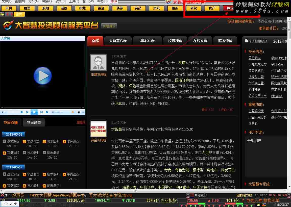Switch to the 华泰专家 tab
The height and width of the screenshot is (207, 291).
point(148,41)
